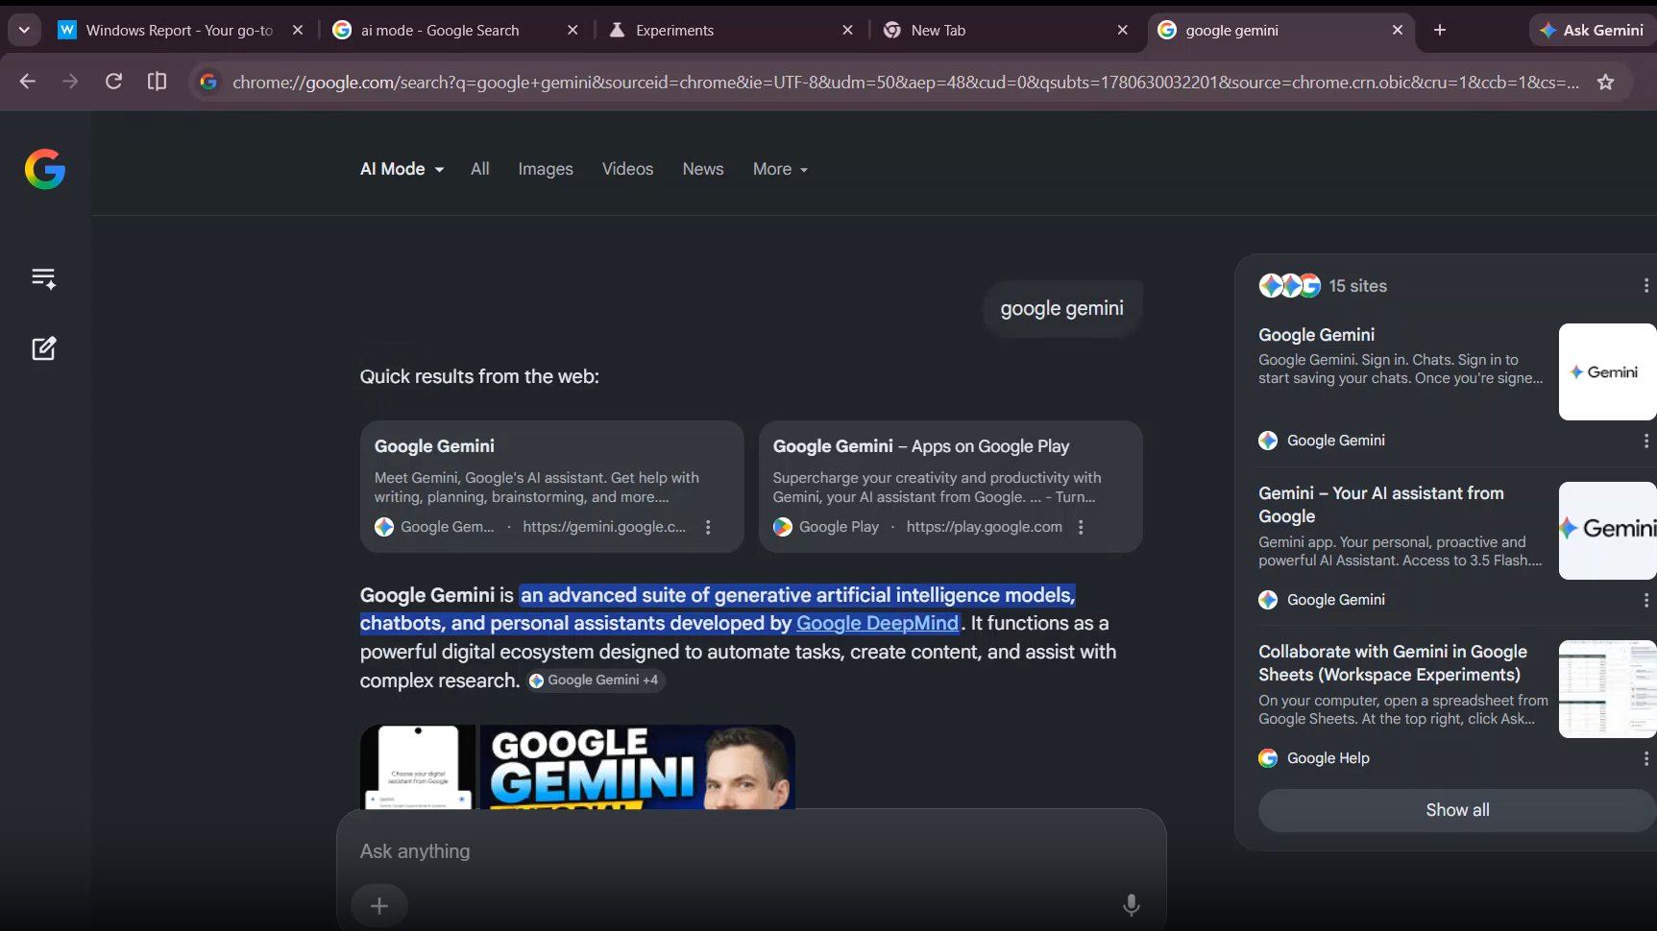1657x931 pixels.
Task: Open options for play.google.com result card
Action: [x=1081, y=527]
